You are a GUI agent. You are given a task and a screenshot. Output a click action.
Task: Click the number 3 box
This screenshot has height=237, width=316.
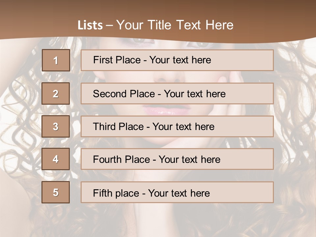click(x=56, y=126)
